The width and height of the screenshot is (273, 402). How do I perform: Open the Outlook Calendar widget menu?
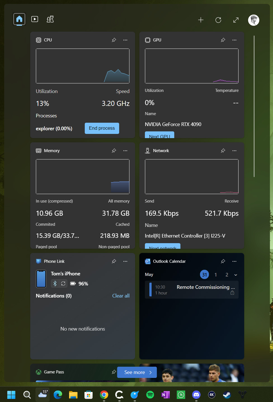coord(234,261)
